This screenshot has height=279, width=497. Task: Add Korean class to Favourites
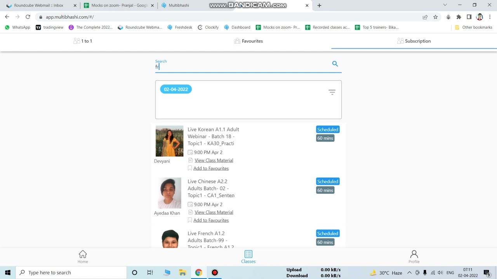pos(211,169)
